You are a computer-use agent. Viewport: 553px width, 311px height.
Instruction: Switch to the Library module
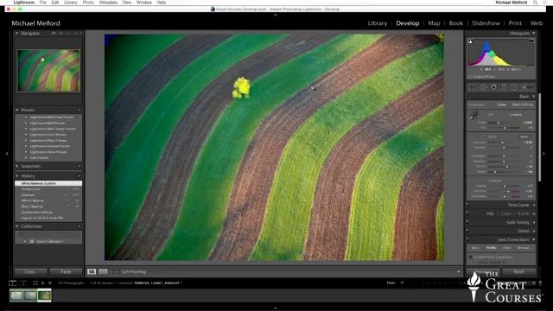(378, 23)
